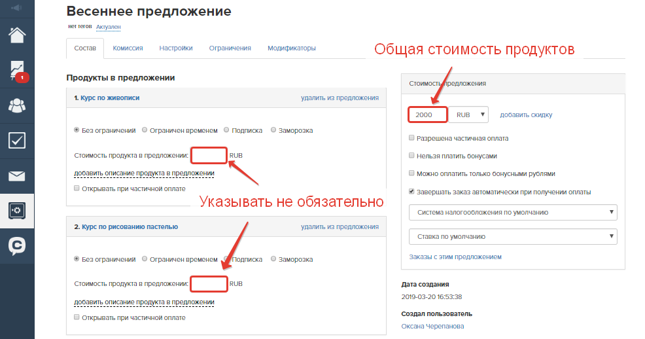Select Заморозка for Курс по рисованию пастелью

coord(273,259)
